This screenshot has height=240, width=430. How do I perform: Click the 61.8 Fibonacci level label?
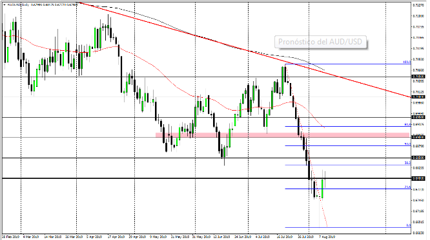[407, 124]
